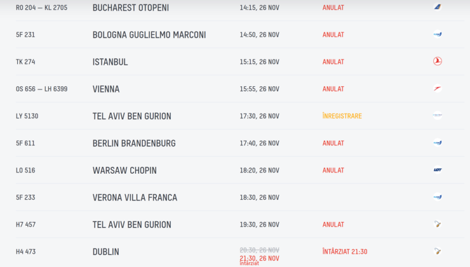
Task: Click the HiSky logo for flight H7 457
Action: [x=438, y=225]
